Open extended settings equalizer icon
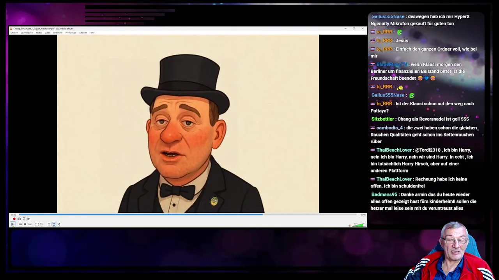499x280 pixels. coord(42,224)
